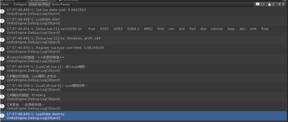Click info icon beside 'Init lua state cost'
Image resolution: width=288 pixels, height=122 pixels.
2,12
